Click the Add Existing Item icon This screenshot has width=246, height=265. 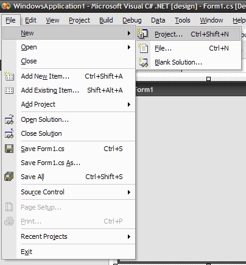9,90
